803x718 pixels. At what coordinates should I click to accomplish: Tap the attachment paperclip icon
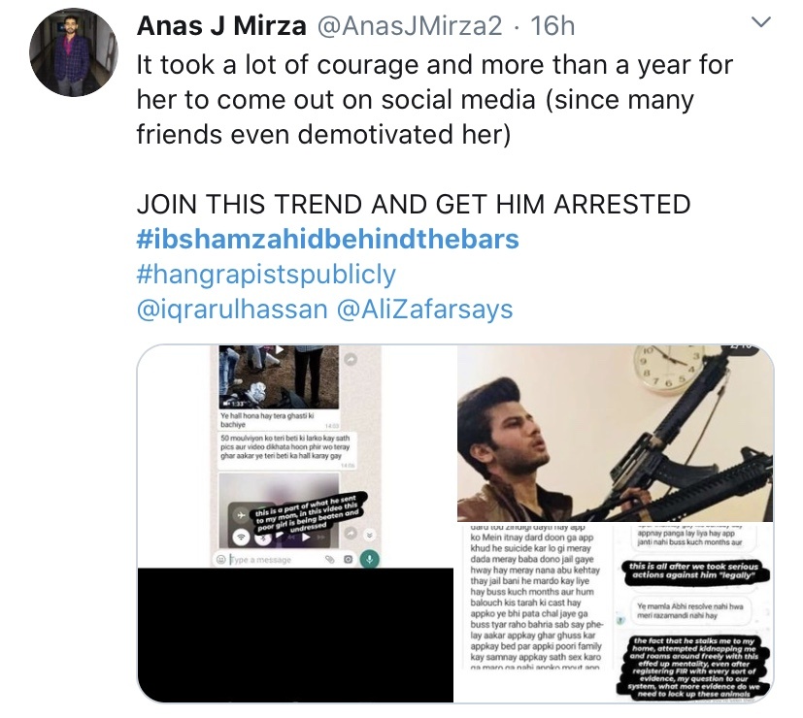[330, 559]
